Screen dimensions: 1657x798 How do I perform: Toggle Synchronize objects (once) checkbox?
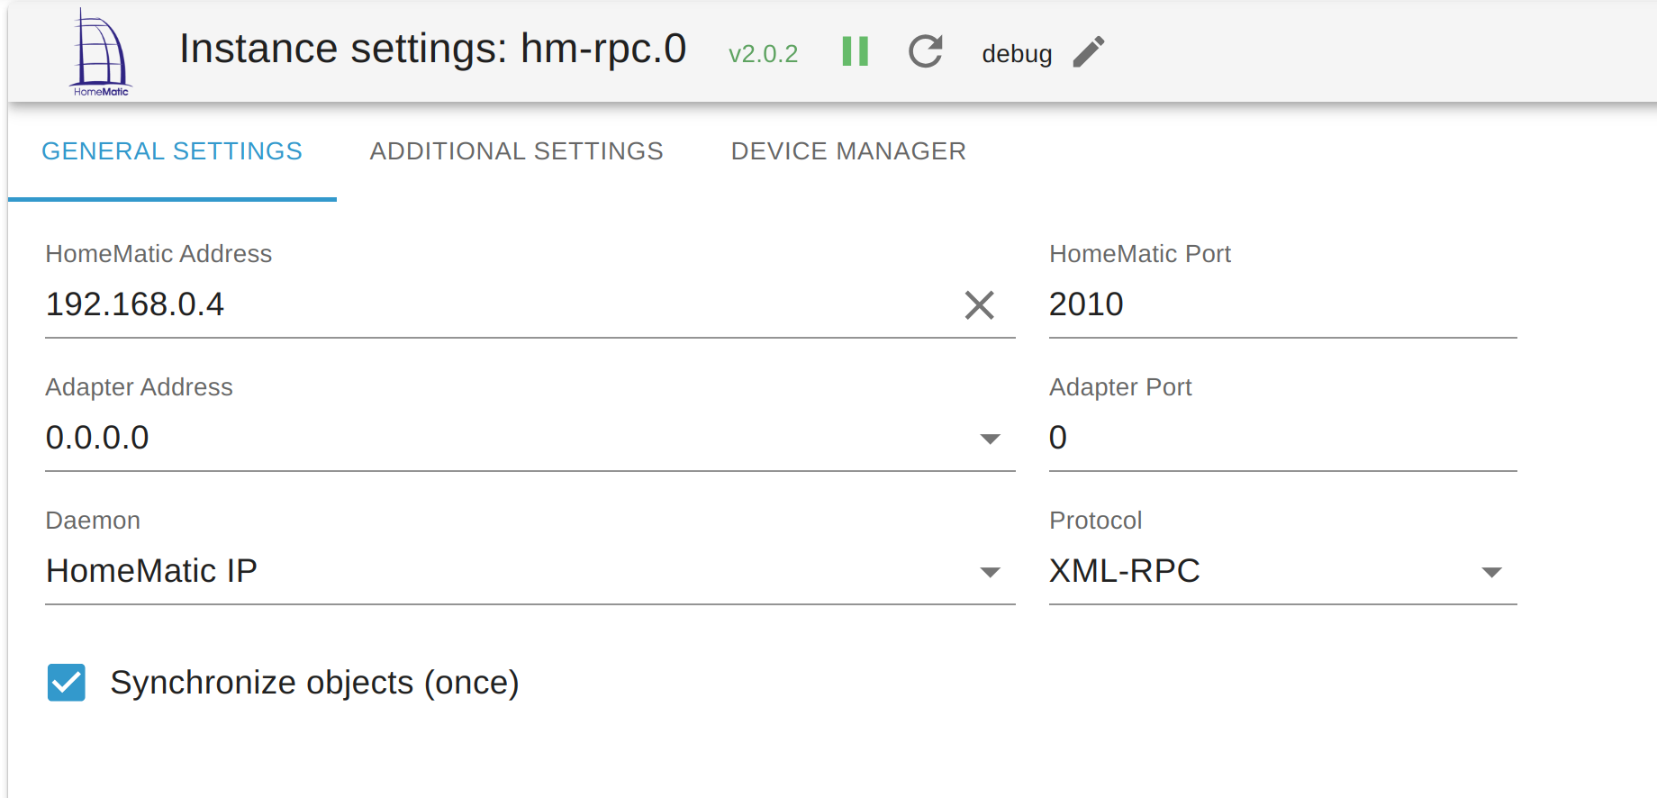67,683
